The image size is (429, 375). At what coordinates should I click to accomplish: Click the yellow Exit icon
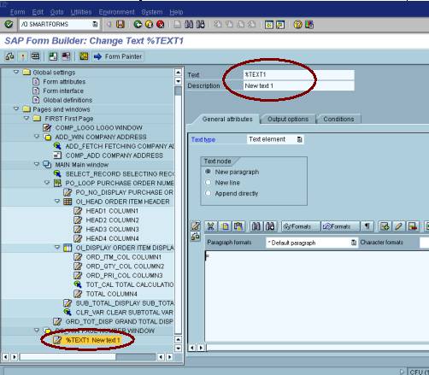click(x=149, y=25)
